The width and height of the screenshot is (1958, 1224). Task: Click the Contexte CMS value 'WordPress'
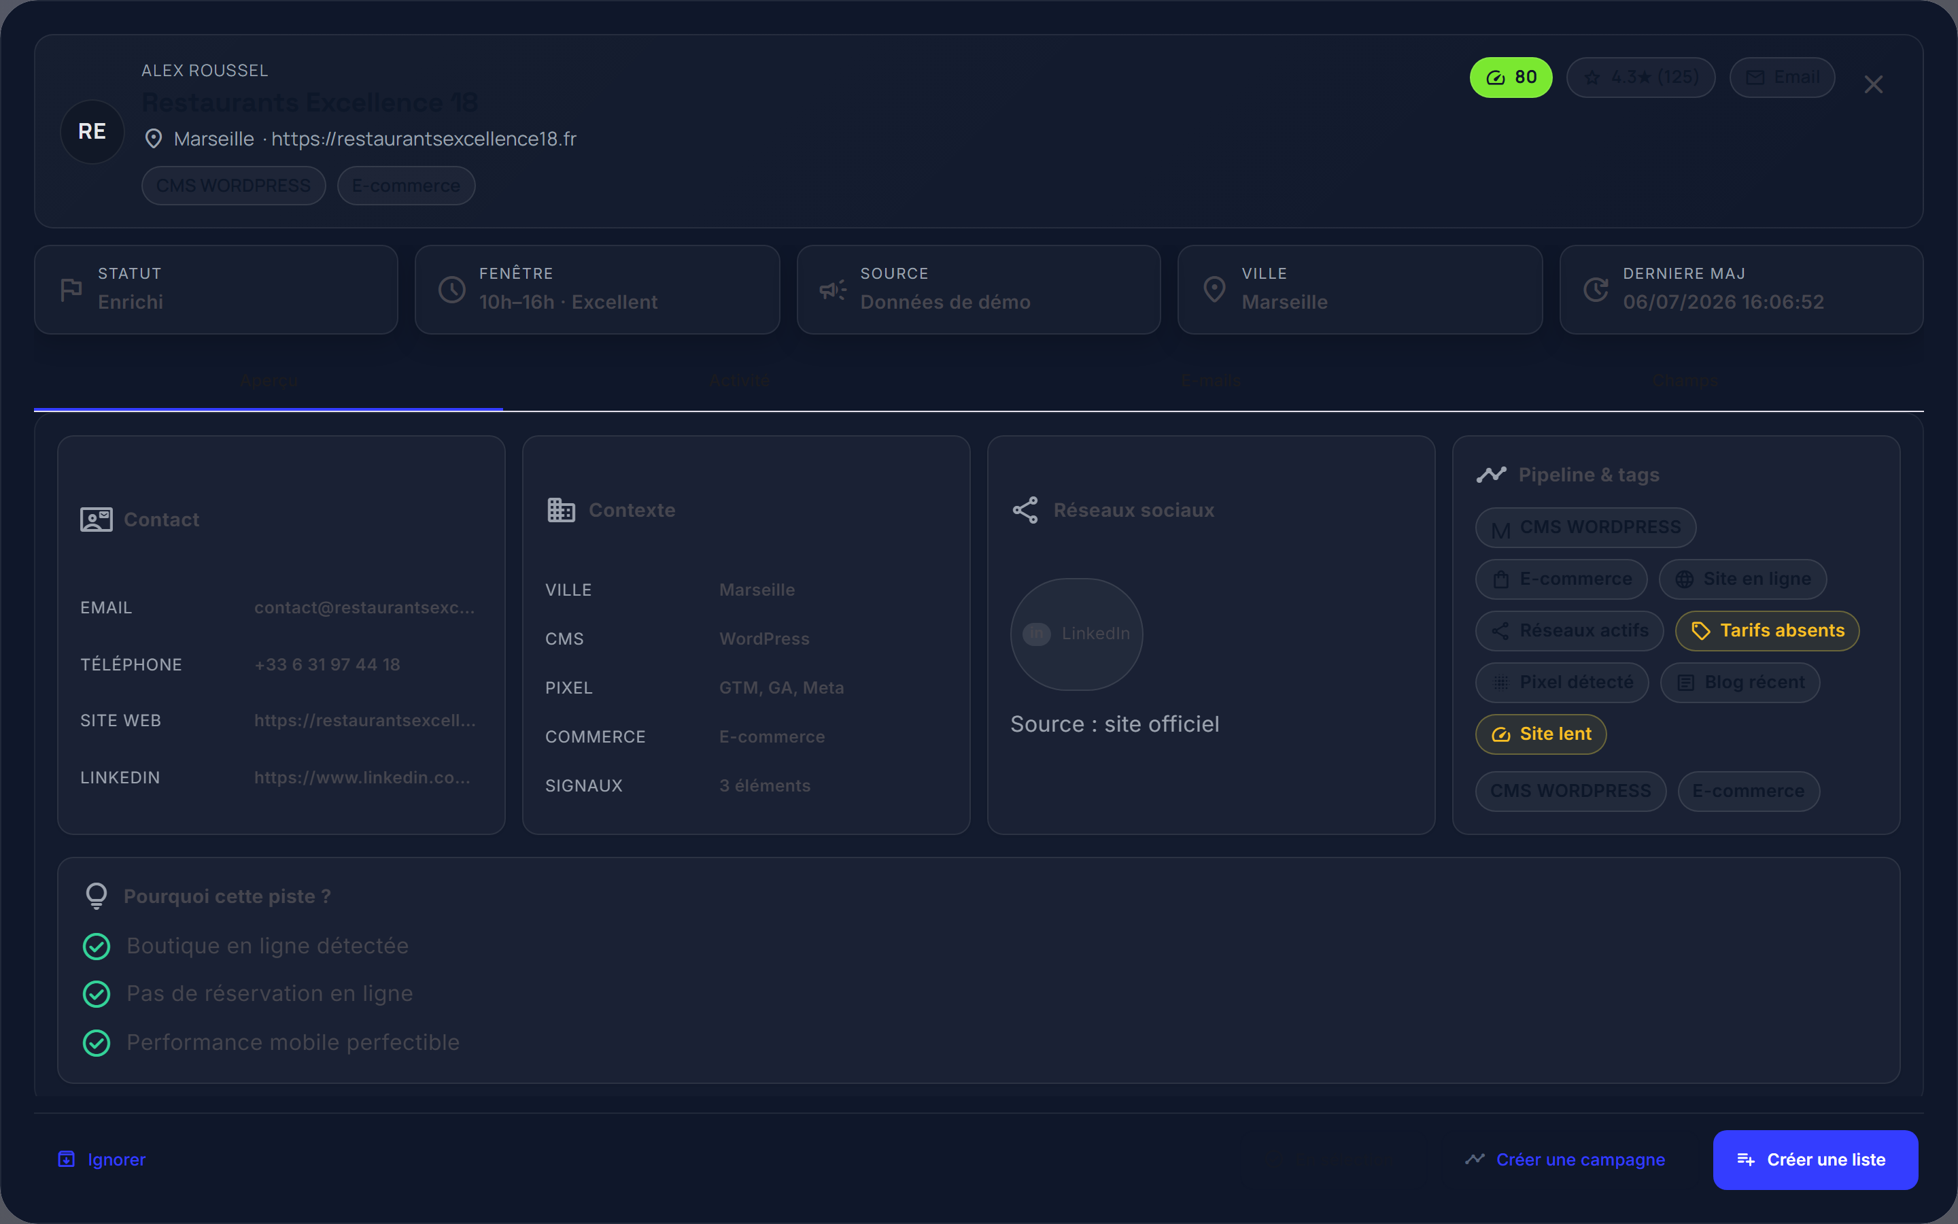[x=763, y=639]
